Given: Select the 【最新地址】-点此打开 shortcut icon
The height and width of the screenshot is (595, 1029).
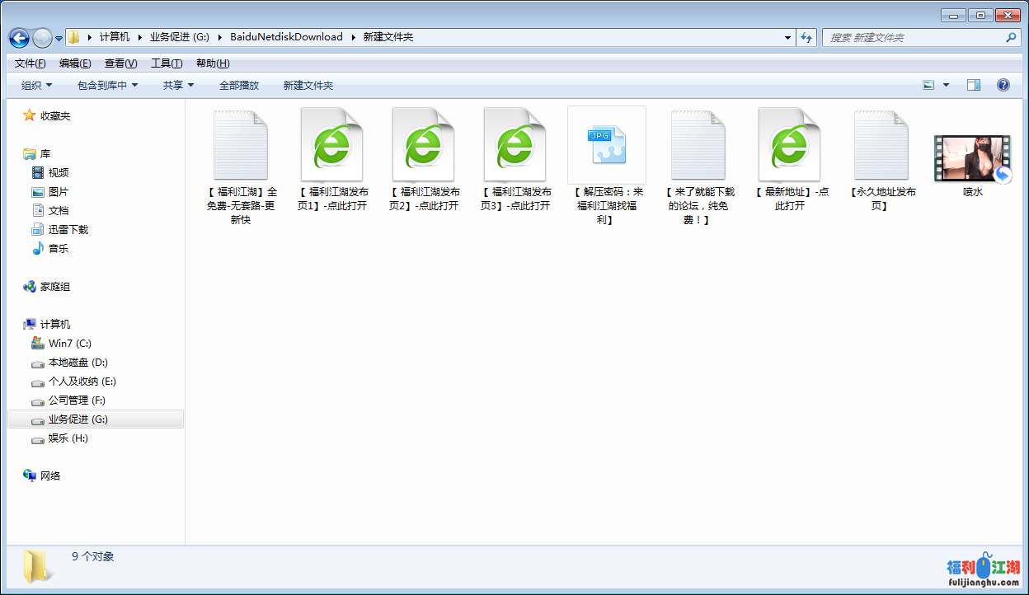Looking at the screenshot, I should tap(789, 145).
